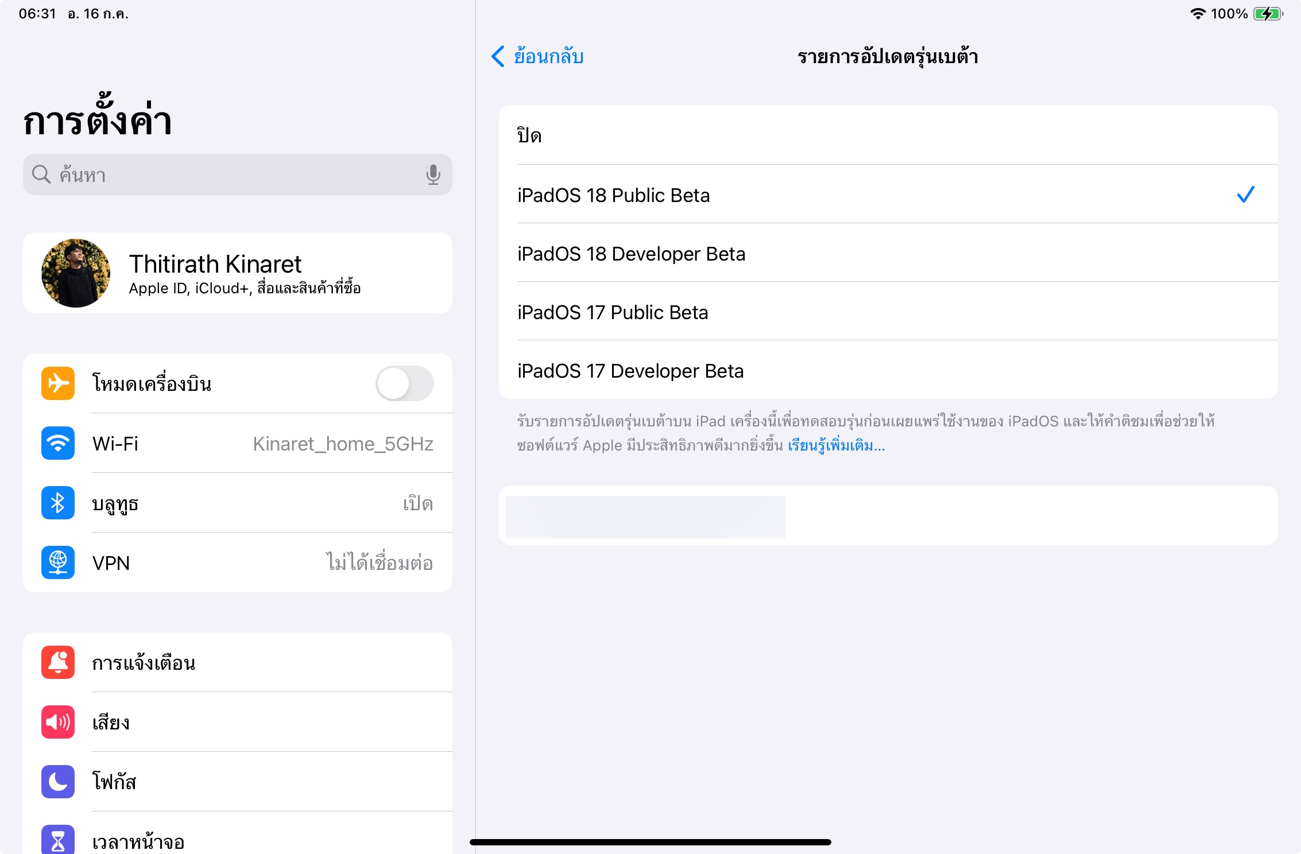Viewport: 1301px width, 854px height.
Task: Go back using the ย้อนกลับ chevron
Action: click(498, 56)
